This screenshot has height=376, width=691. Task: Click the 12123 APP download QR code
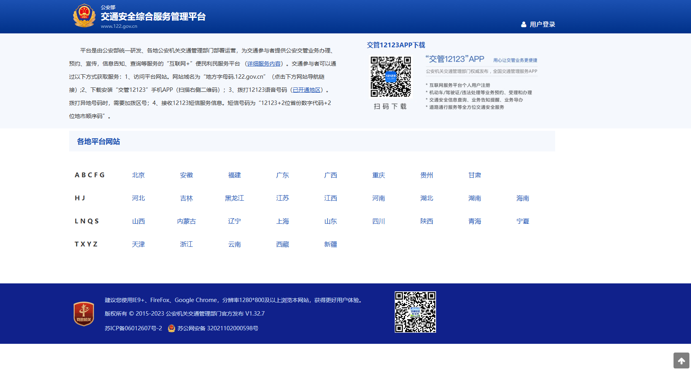tap(391, 77)
